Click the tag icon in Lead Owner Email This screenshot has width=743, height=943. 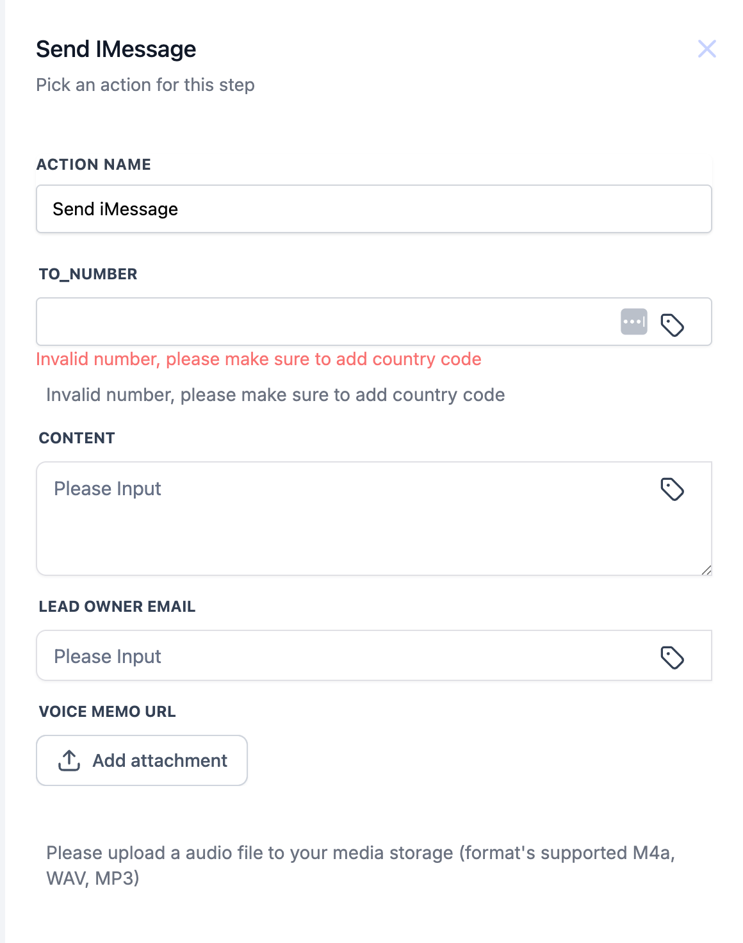click(x=672, y=657)
